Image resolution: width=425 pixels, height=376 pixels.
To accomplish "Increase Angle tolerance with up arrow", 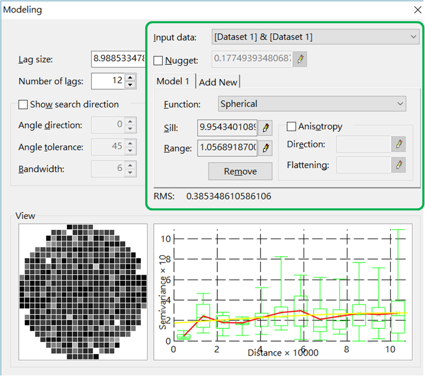I will (x=130, y=143).
